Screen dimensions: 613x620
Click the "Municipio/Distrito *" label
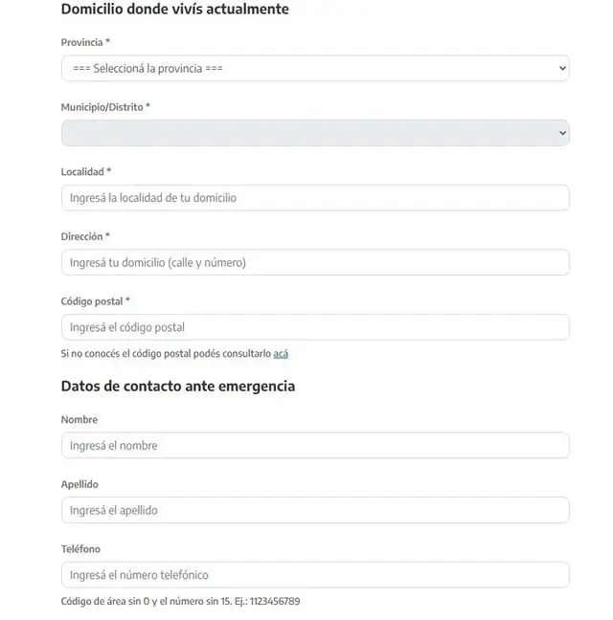coord(105,107)
